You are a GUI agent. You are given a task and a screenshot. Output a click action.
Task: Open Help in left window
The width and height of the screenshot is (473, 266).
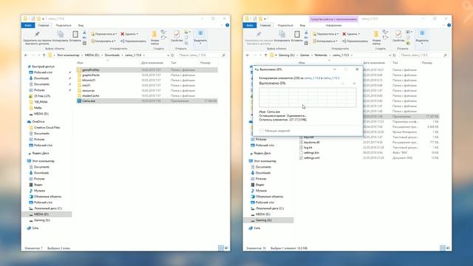pyautogui.click(x=227, y=25)
